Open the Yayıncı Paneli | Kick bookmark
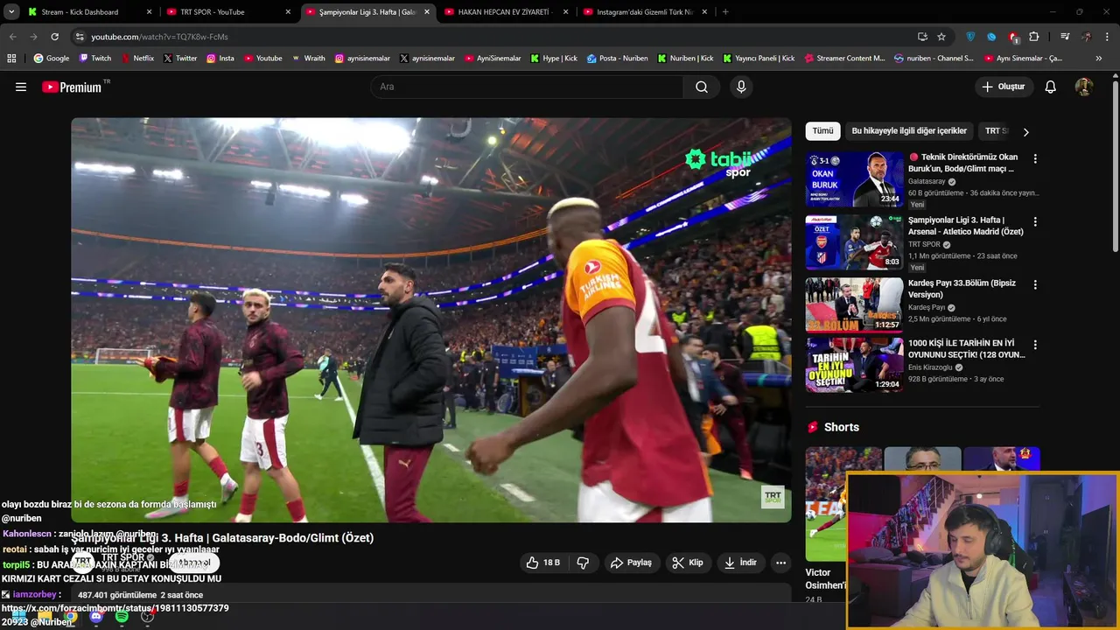This screenshot has width=1120, height=630. (x=759, y=59)
